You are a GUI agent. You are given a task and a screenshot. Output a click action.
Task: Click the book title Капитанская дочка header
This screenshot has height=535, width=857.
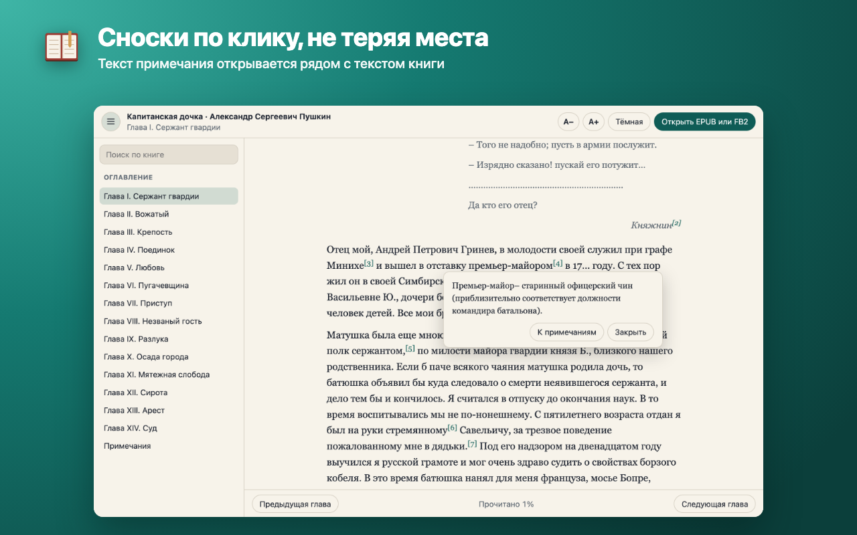coord(229,116)
